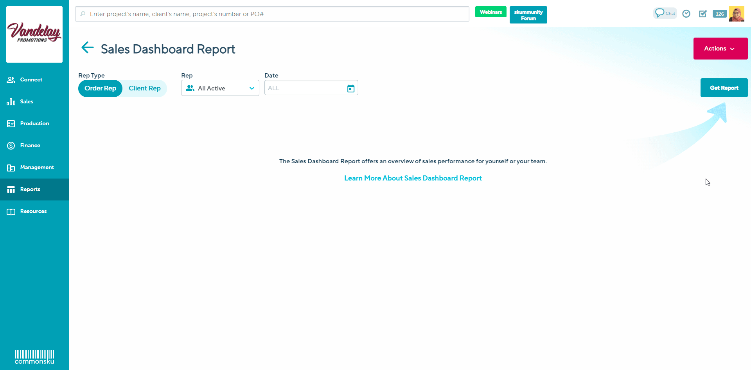
Task: Switch Rep Type to Client Rep
Action: point(145,88)
